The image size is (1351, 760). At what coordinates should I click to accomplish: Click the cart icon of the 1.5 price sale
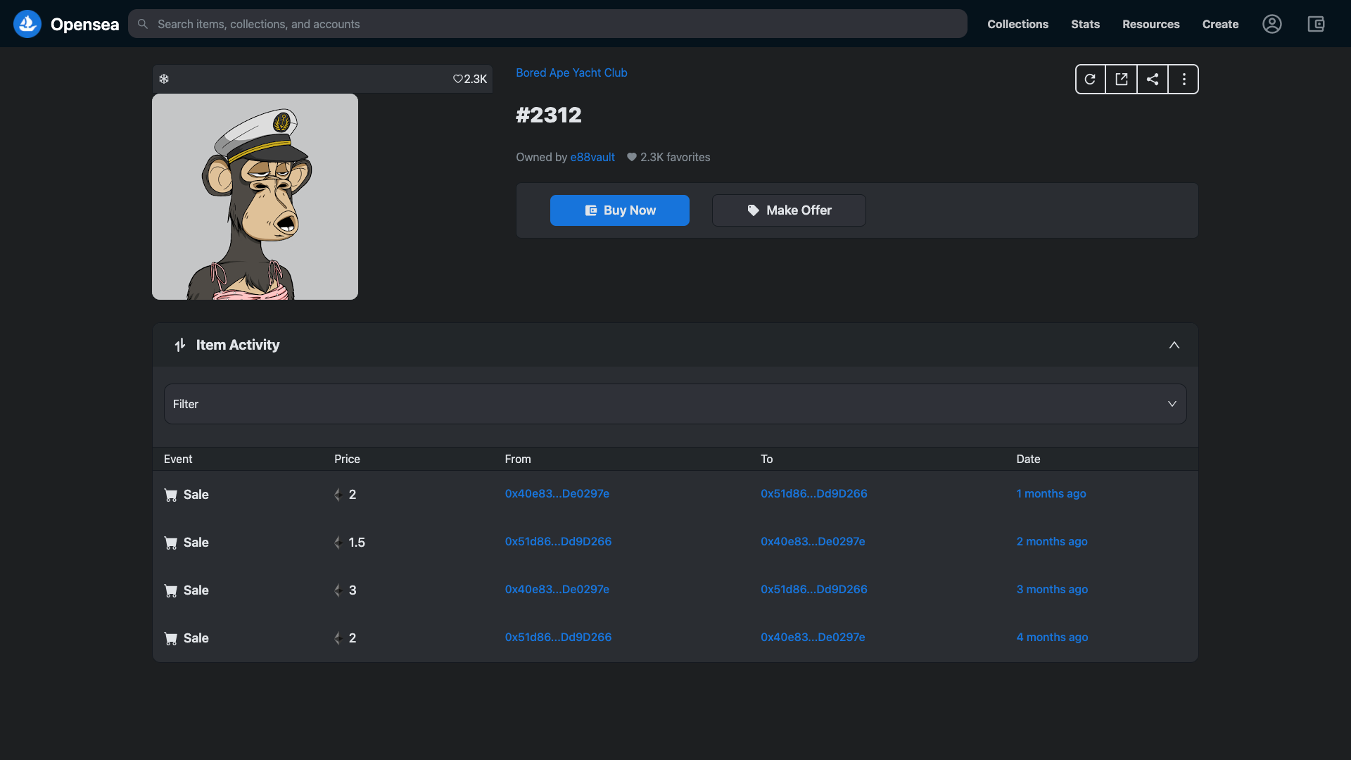(171, 543)
